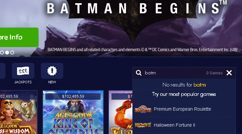Click Halloween Fortune II game logo

tap(143, 125)
